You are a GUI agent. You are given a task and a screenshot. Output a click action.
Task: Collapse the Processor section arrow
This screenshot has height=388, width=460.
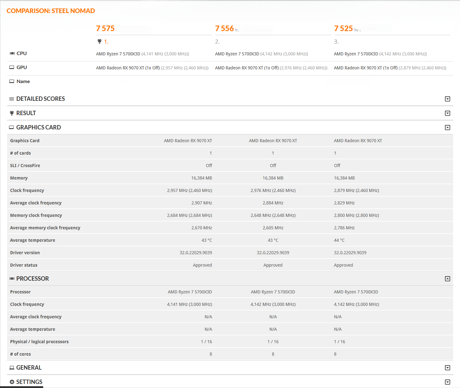pos(448,279)
